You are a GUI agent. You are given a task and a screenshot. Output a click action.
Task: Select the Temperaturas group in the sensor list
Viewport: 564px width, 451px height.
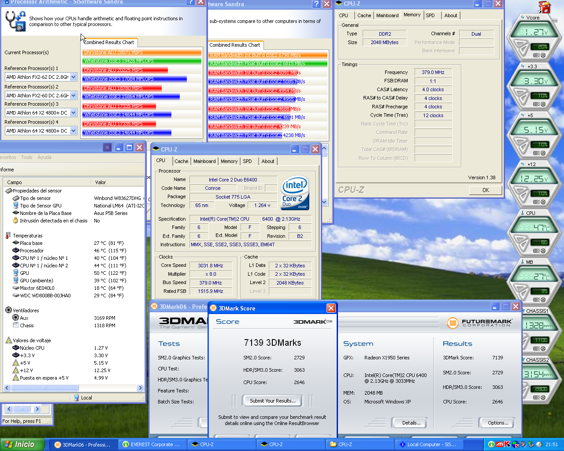[27, 236]
